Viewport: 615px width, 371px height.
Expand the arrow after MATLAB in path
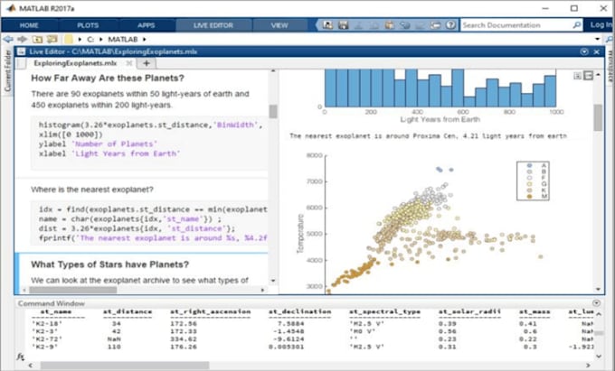(x=145, y=39)
